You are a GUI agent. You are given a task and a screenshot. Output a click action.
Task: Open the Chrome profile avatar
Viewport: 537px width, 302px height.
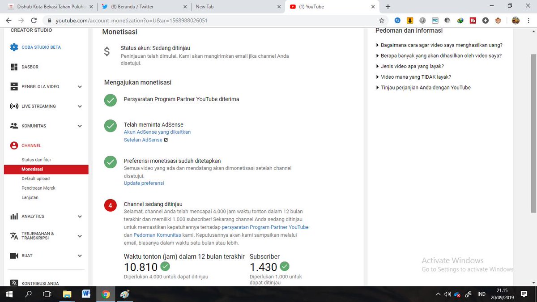(516, 21)
